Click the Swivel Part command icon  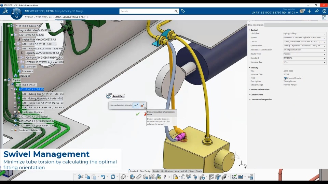[109, 96]
